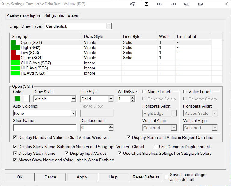Screen dimensions: 231x186
Task: Uncheck Display Input Values
Action: tap(67, 153)
